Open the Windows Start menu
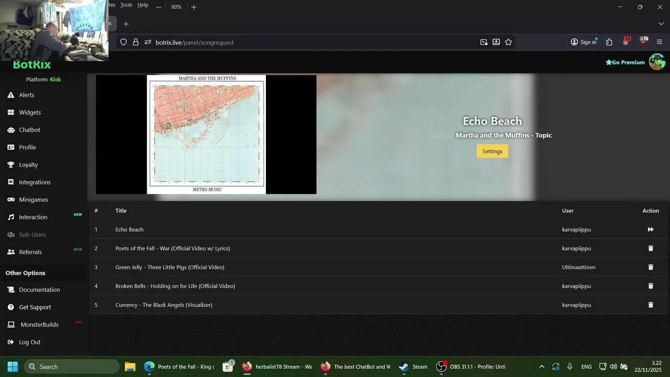 pos(13,367)
